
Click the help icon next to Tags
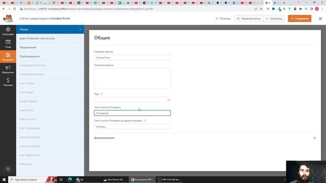pyautogui.click(x=102, y=94)
